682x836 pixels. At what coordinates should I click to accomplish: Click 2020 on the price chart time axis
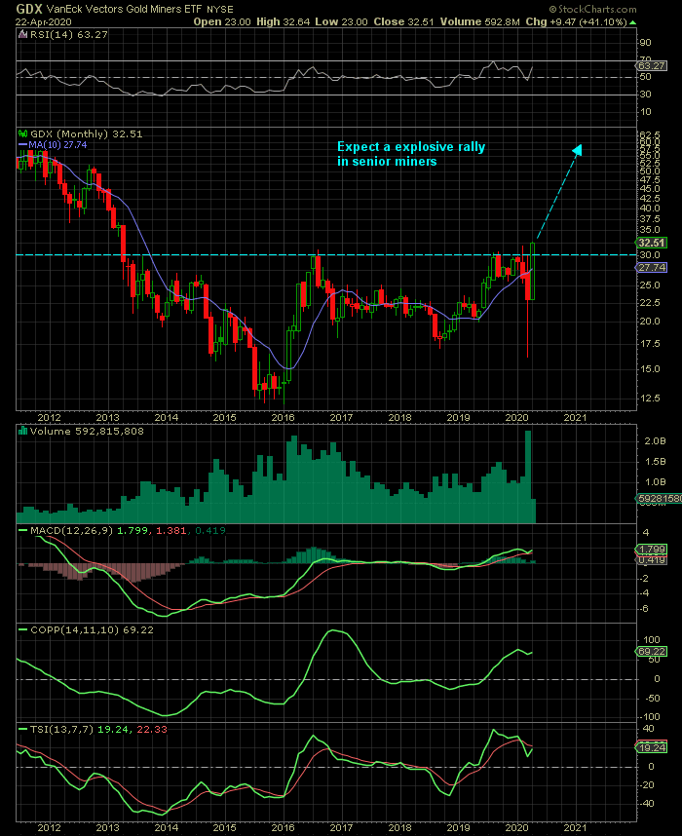516,417
